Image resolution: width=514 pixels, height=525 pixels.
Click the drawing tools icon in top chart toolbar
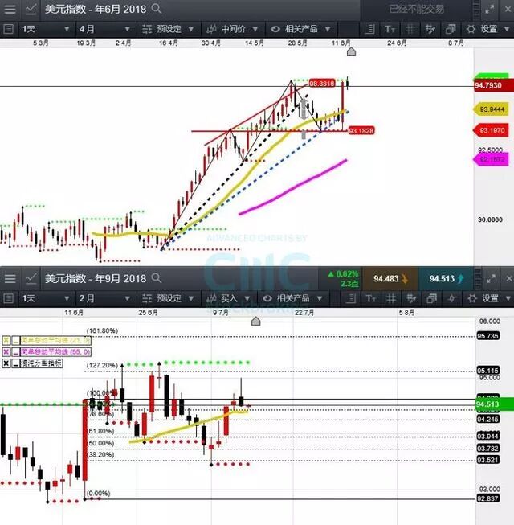(430, 29)
